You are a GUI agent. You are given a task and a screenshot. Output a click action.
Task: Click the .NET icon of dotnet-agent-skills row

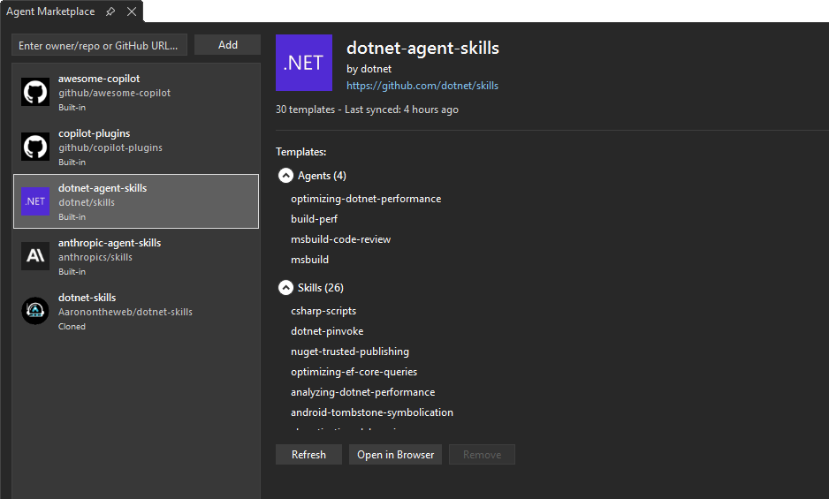click(x=35, y=201)
